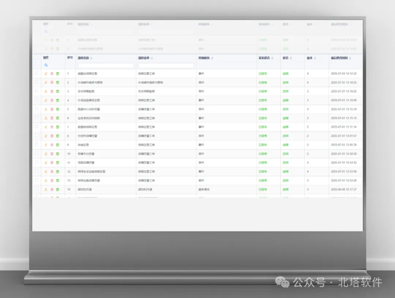Viewport: 395px width, 298px height.
Task: Sort by the 发布状态 column arrows
Action: pyautogui.click(x=272, y=58)
